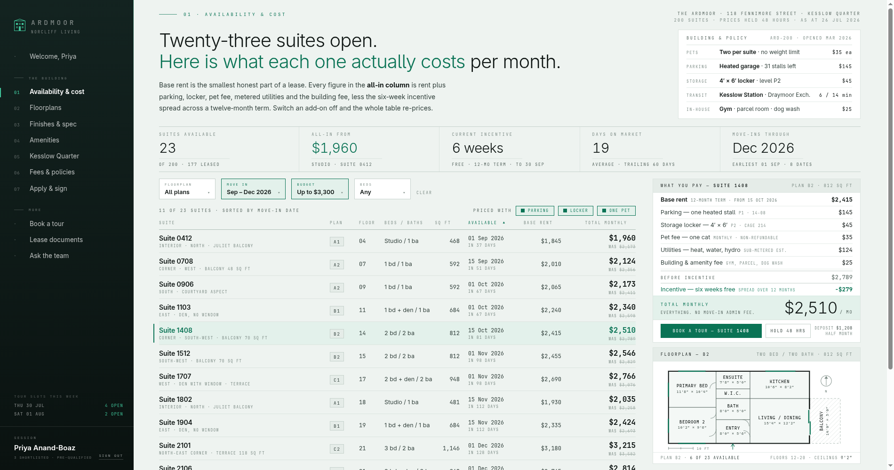Toggle the Locker add-on pricing
This screenshot has height=470, width=894.
pos(576,211)
